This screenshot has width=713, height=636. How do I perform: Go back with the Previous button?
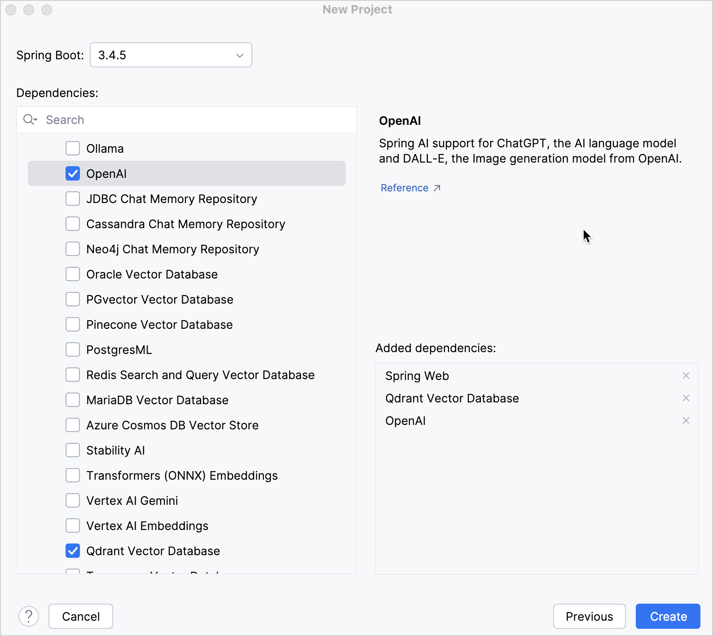589,616
